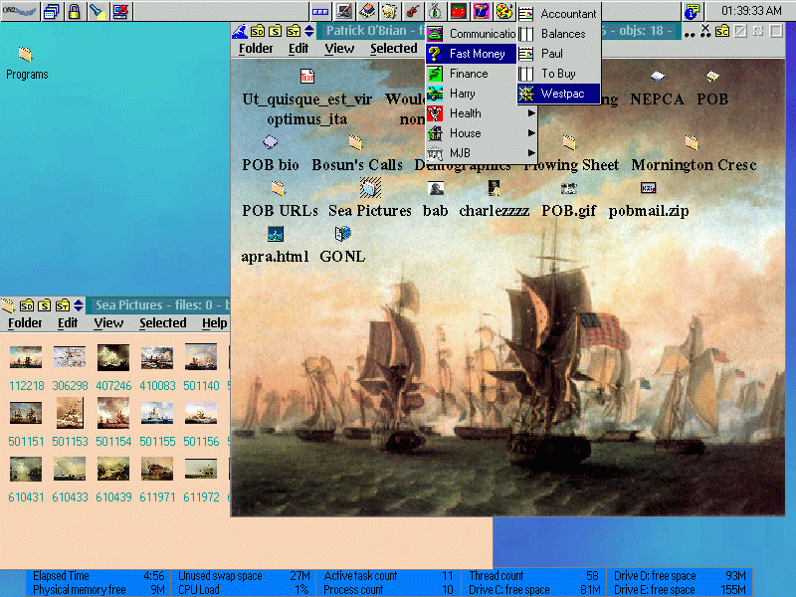The width and height of the screenshot is (796, 597).
Task: Choose Accountant in the submenu
Action: [559, 14]
